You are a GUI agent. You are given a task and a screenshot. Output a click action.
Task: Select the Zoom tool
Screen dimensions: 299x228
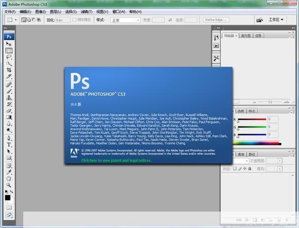pyautogui.click(x=9, y=185)
